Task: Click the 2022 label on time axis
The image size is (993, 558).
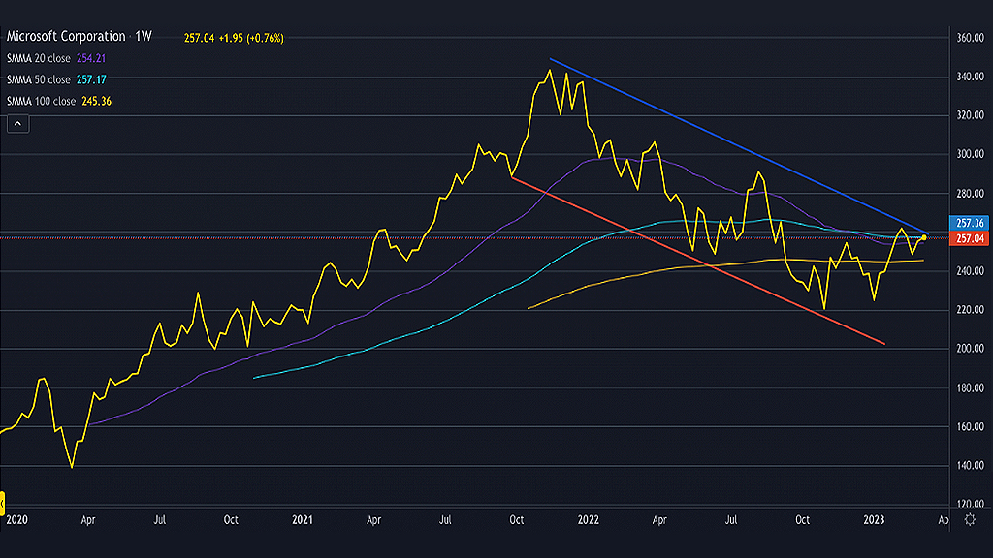Action: coord(589,520)
